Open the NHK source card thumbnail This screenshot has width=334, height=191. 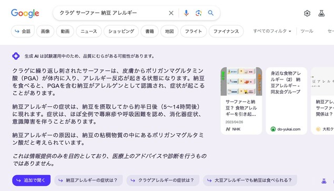pos(241,82)
